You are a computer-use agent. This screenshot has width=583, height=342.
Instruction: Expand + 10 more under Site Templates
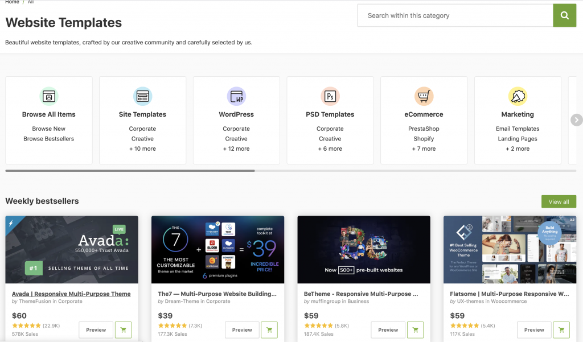tap(142, 149)
